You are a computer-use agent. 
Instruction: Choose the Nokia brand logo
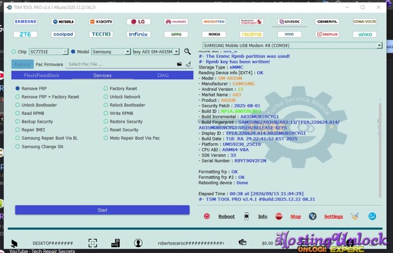[x=214, y=34]
